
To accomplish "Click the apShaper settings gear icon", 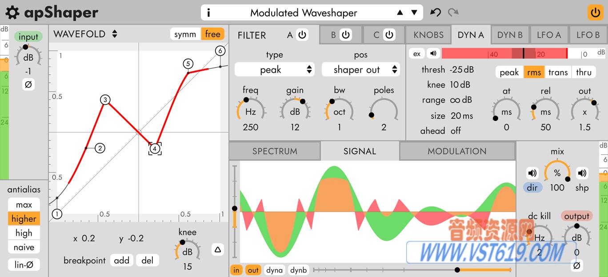I will click(x=12, y=12).
